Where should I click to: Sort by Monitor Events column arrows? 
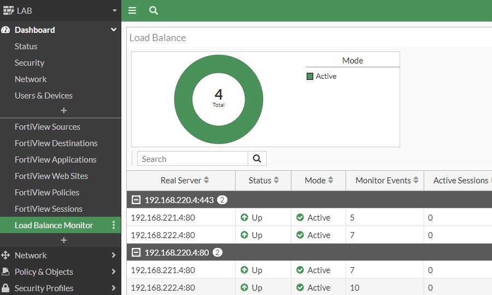416,180
